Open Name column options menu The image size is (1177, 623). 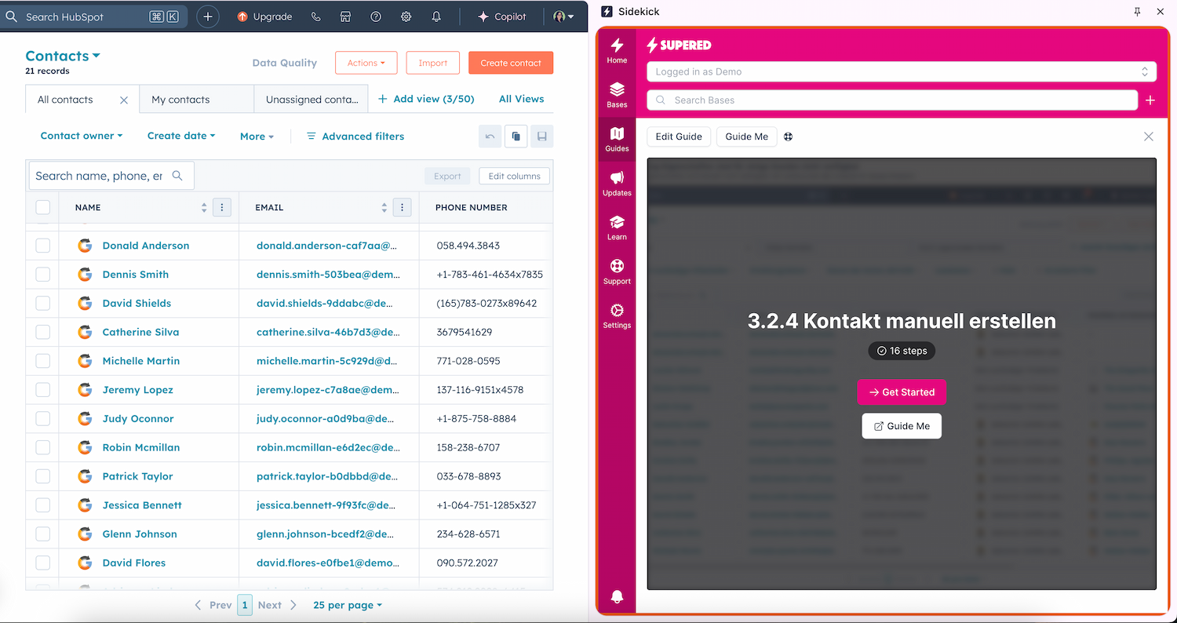[222, 207]
